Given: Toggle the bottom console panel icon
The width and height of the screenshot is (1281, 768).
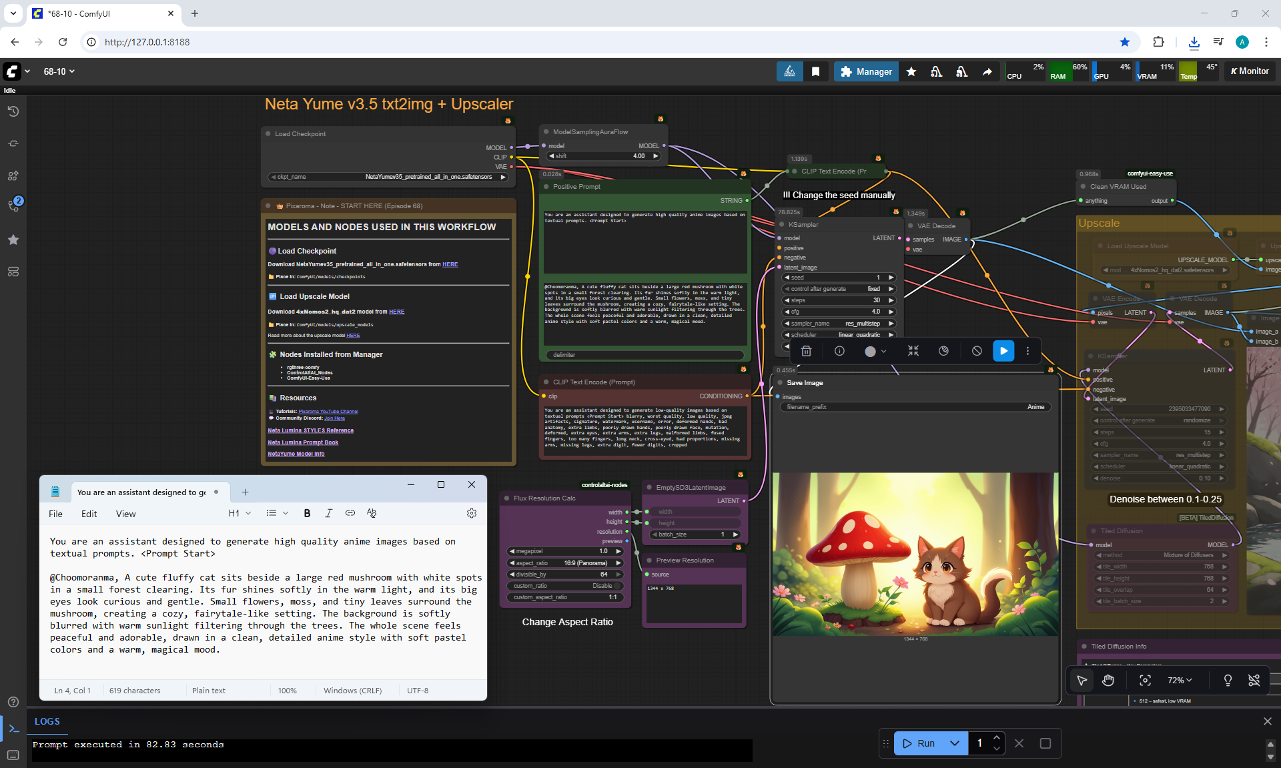Looking at the screenshot, I should pyautogui.click(x=13, y=728).
